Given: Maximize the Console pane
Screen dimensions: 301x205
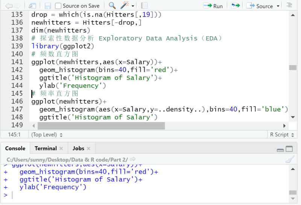Looking at the screenshot, I should 289,149.
